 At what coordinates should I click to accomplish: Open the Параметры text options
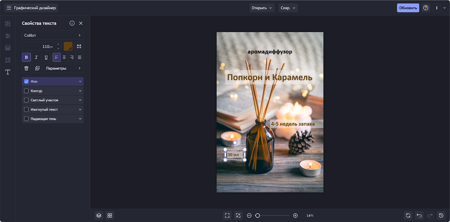(x=64, y=68)
